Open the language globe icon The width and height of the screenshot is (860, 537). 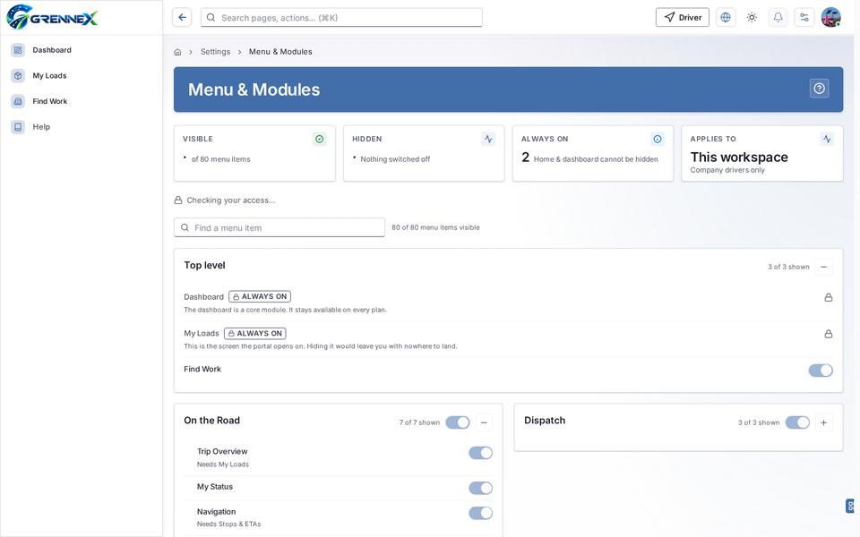[726, 18]
